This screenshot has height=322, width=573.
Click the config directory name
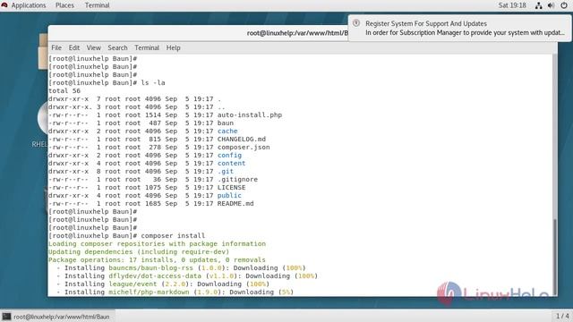(229, 155)
